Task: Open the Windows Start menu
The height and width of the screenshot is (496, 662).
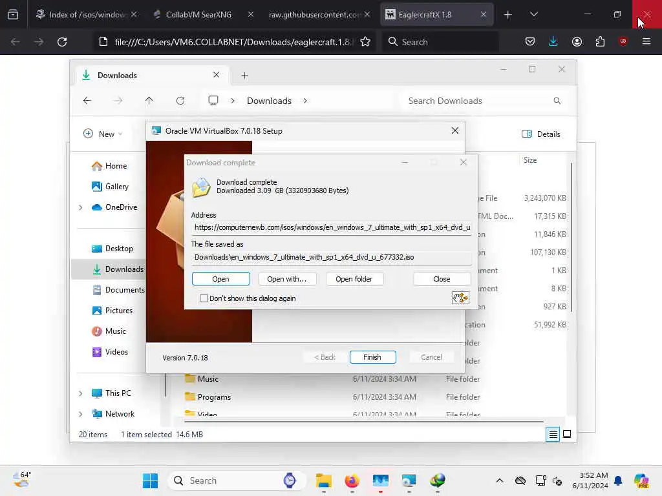Action: pyautogui.click(x=150, y=480)
